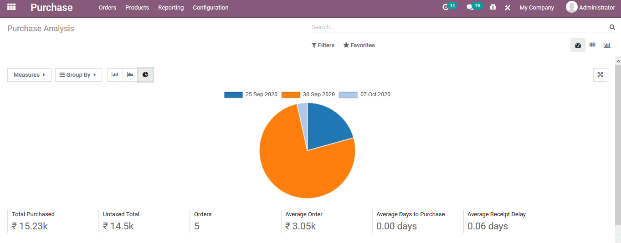621x243 pixels.
Task: Click the gift icon in top bar
Action: [493, 7]
